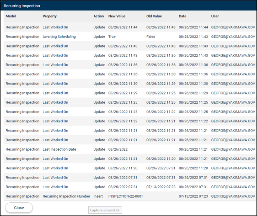Screen dimensions: 257x216
Task: Click the date 08/26/2022 11:30 in the Date column
Action: 193,84
